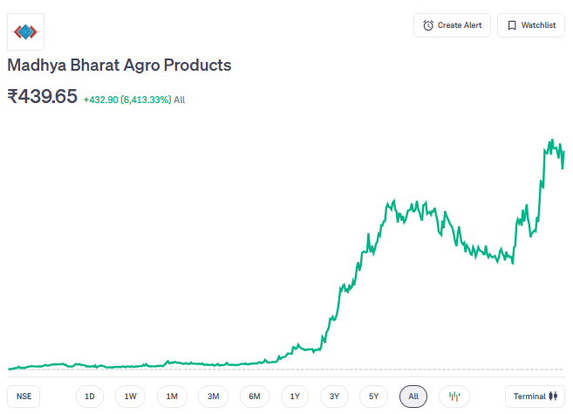Select the 5Y time range
573x414 pixels.
coord(373,397)
